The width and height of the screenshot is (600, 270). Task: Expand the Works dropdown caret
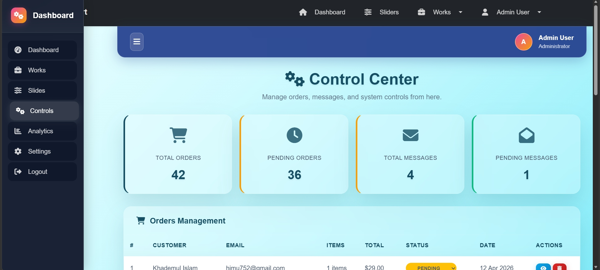pyautogui.click(x=461, y=12)
